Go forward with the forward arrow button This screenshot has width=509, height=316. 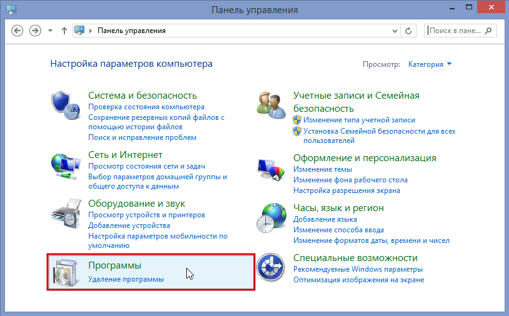coord(35,31)
